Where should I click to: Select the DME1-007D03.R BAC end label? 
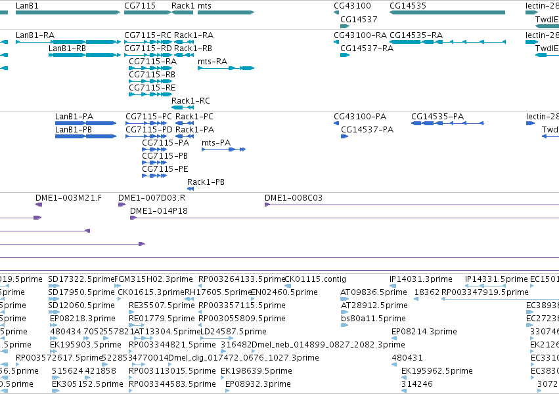click(152, 198)
